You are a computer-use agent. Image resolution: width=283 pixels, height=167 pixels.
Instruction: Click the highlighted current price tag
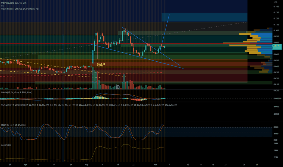click(277, 47)
